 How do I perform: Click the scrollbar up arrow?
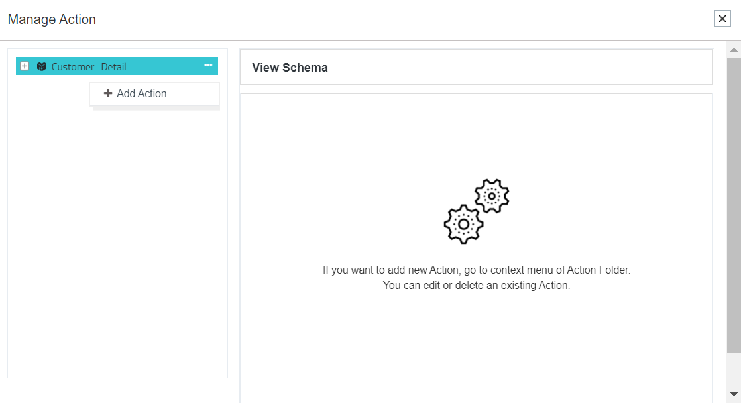(x=734, y=50)
